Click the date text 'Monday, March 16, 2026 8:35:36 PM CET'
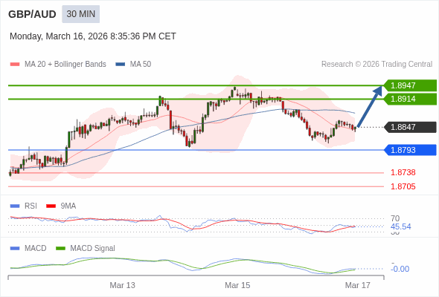This screenshot has width=439, height=297. (93, 36)
